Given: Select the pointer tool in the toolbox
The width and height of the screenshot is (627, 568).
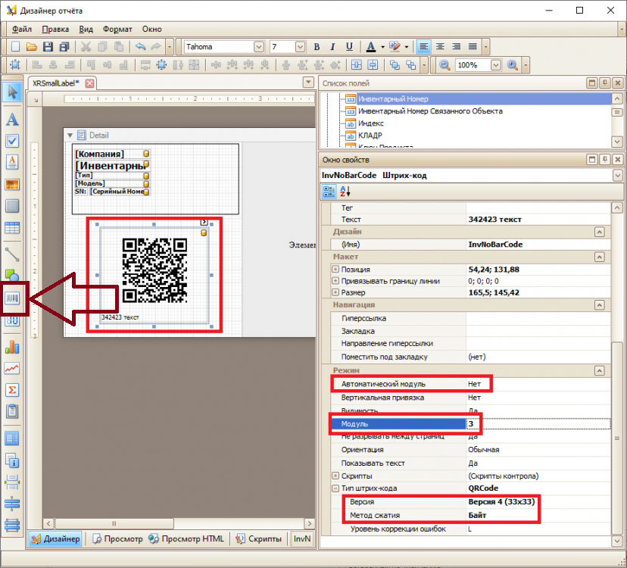Looking at the screenshot, I should coord(12,92).
